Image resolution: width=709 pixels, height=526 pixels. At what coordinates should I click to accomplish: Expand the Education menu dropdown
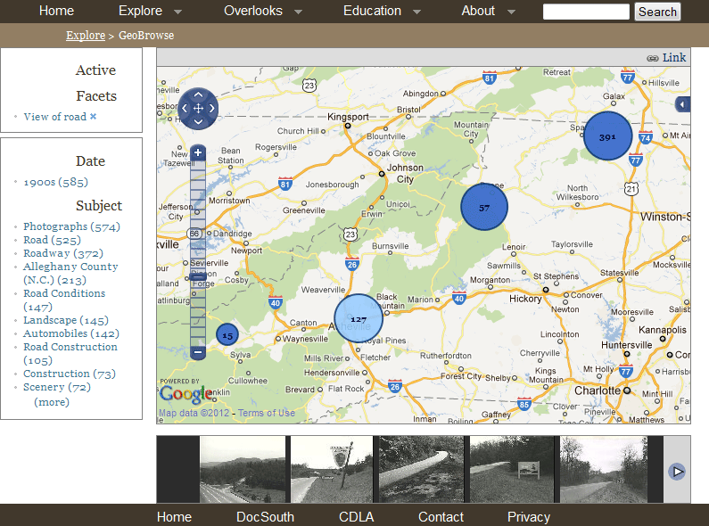click(x=416, y=12)
